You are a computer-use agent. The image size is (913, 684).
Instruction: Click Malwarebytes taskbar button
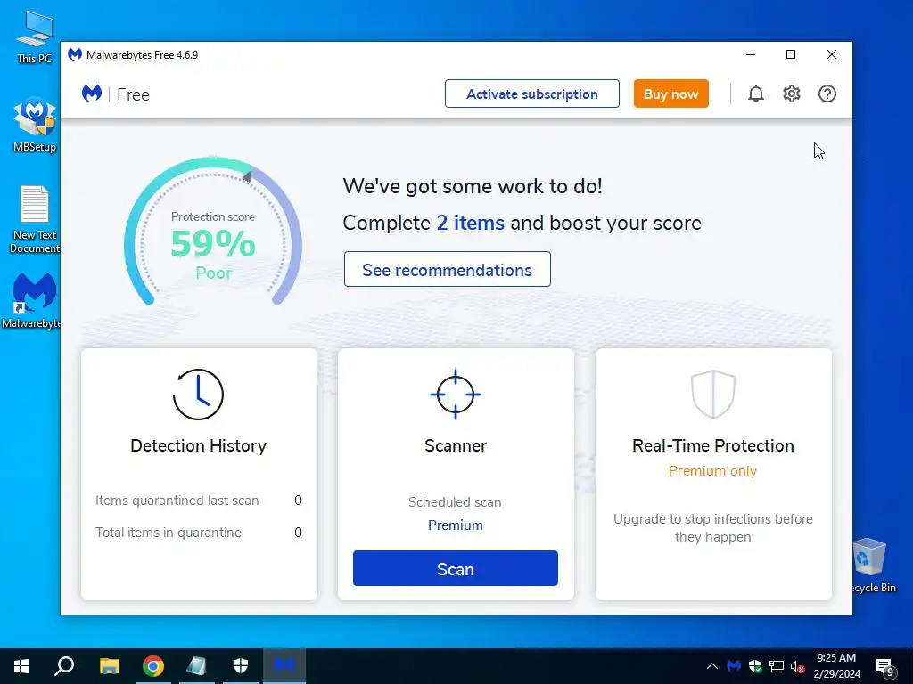284,666
